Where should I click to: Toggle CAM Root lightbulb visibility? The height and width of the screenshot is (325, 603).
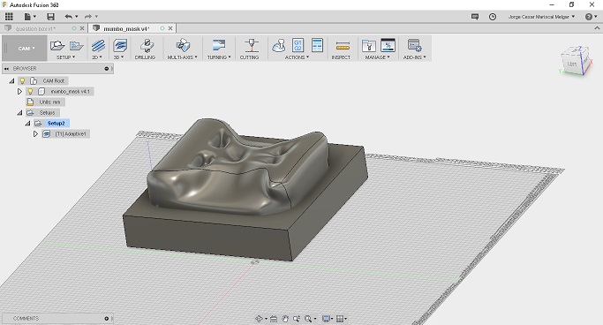click(22, 80)
